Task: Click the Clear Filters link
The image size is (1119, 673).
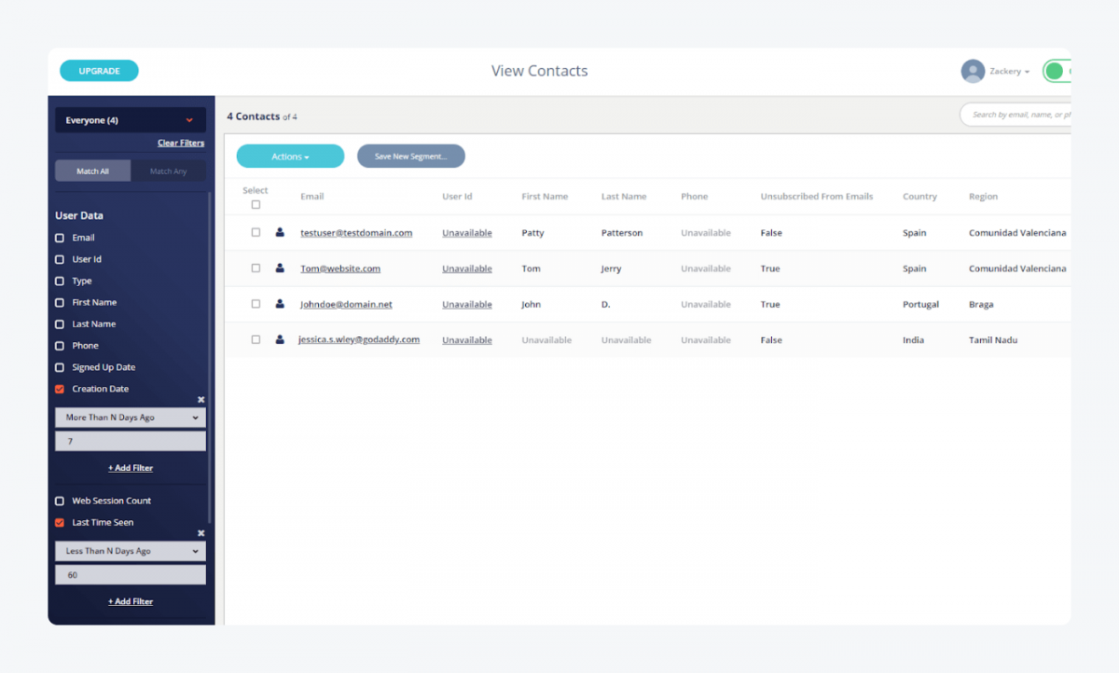Action: [181, 143]
